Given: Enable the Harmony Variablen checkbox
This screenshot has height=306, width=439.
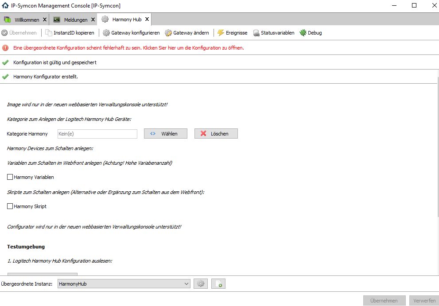Looking at the screenshot, I should click(10, 177).
